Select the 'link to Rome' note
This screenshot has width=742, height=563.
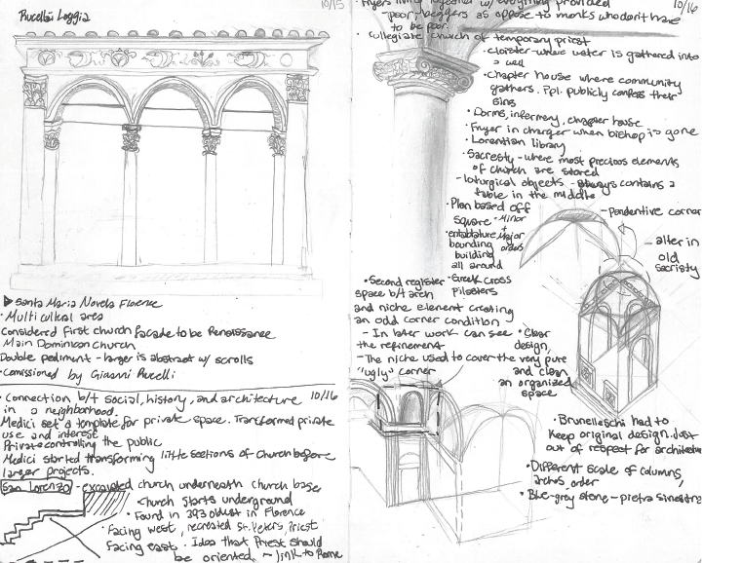(x=307, y=554)
